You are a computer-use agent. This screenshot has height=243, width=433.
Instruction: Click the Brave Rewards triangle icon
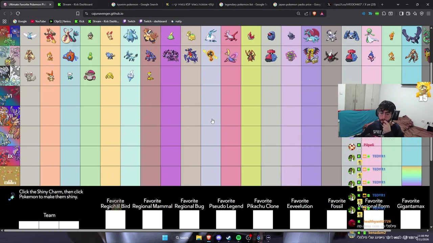click(322, 13)
